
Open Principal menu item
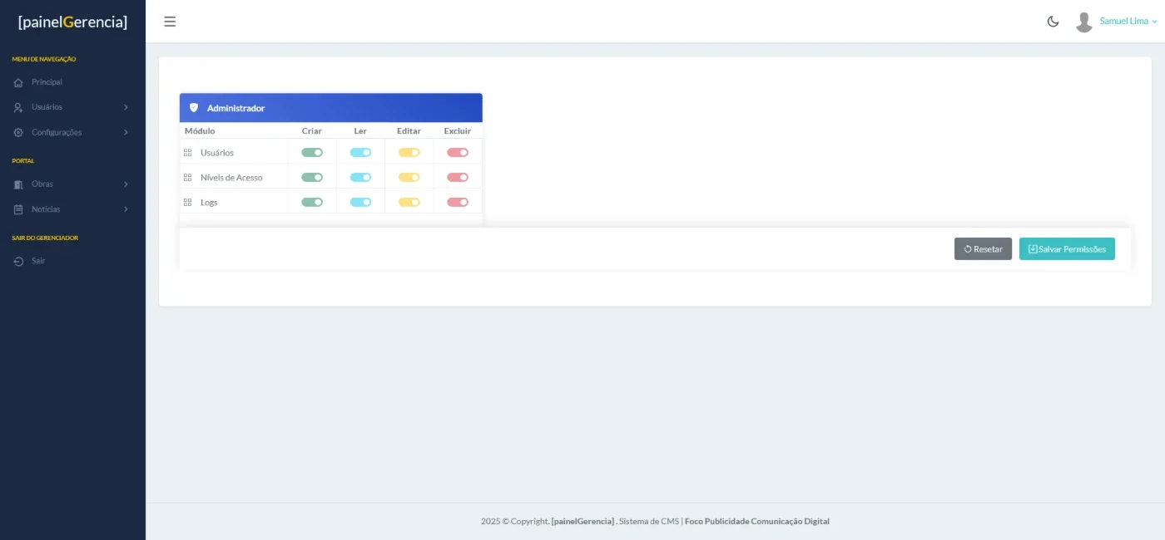[x=72, y=82]
